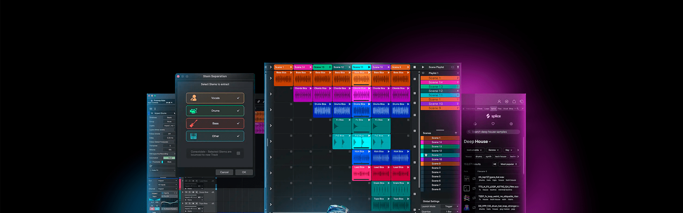Click loop icon for TTS_H_FX_LOOP_ASTRO sample
The height and width of the screenshot is (213, 683).
point(474,188)
